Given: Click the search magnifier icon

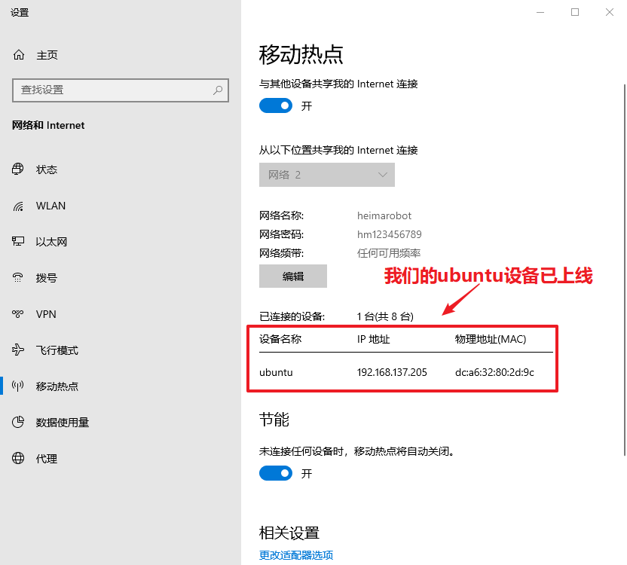Looking at the screenshot, I should 218,90.
